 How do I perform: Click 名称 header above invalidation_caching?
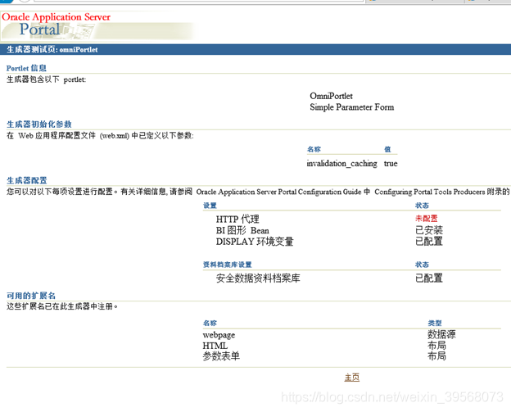(314, 149)
